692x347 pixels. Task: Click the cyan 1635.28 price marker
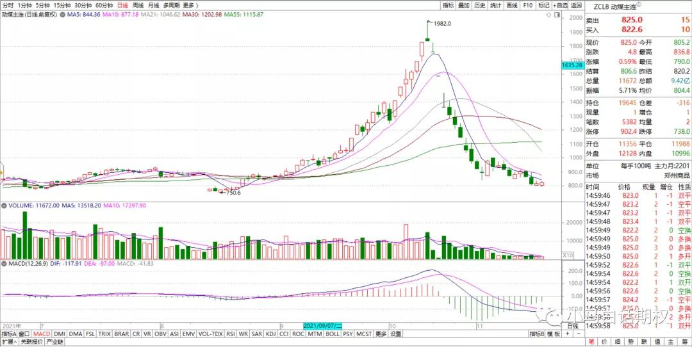pos(571,65)
